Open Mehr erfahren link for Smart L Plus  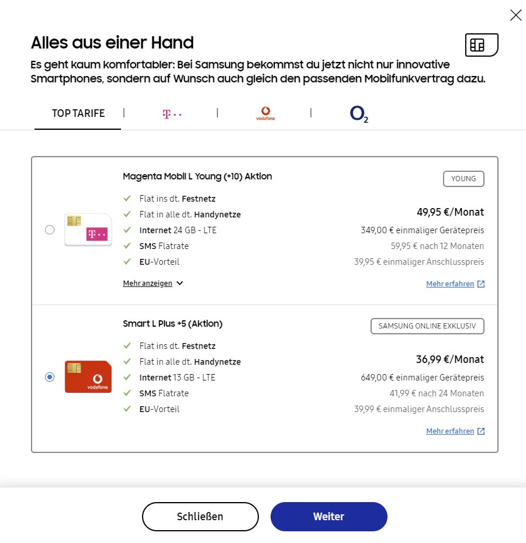click(450, 431)
